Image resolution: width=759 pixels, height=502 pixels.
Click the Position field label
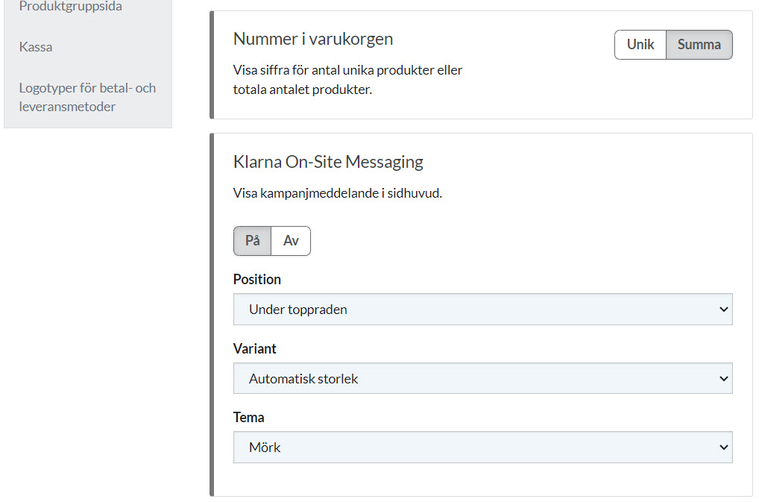257,279
